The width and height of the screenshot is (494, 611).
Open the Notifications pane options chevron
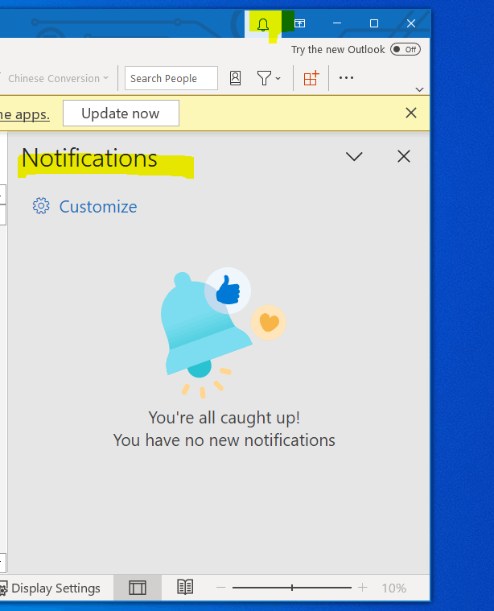pyautogui.click(x=354, y=157)
